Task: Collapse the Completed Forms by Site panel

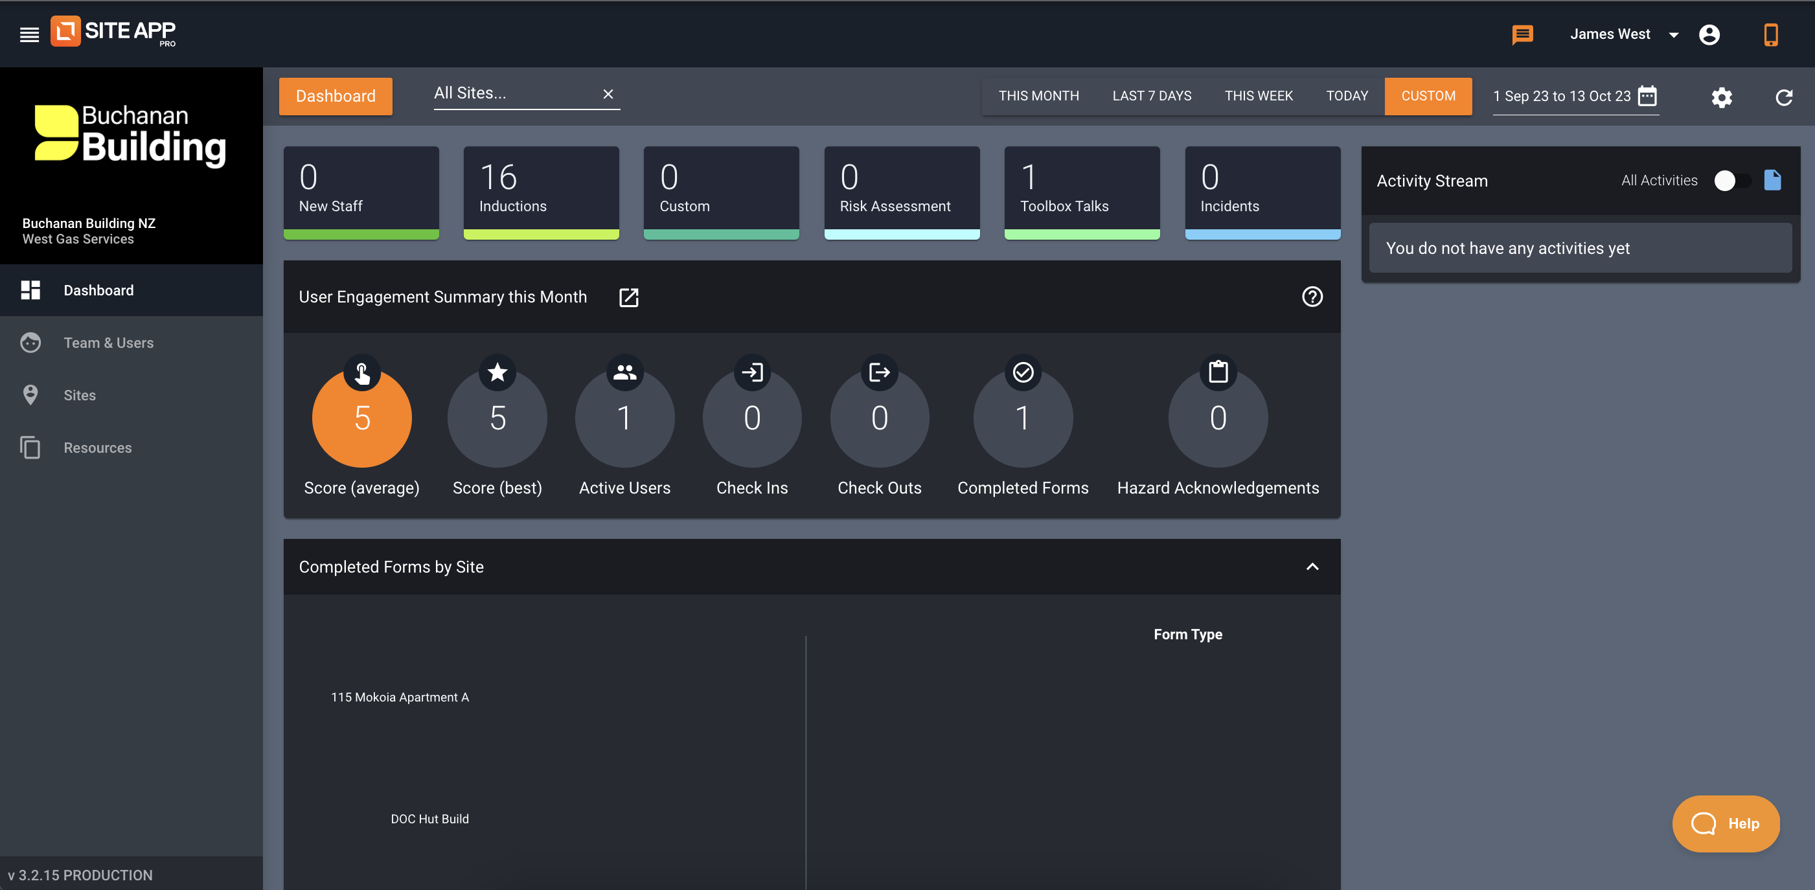Action: [1312, 567]
